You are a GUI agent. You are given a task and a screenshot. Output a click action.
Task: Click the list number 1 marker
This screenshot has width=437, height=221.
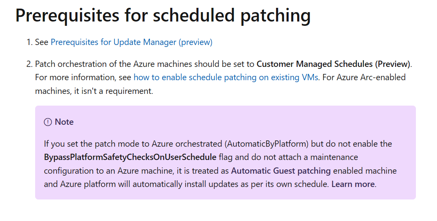pyautogui.click(x=30, y=42)
